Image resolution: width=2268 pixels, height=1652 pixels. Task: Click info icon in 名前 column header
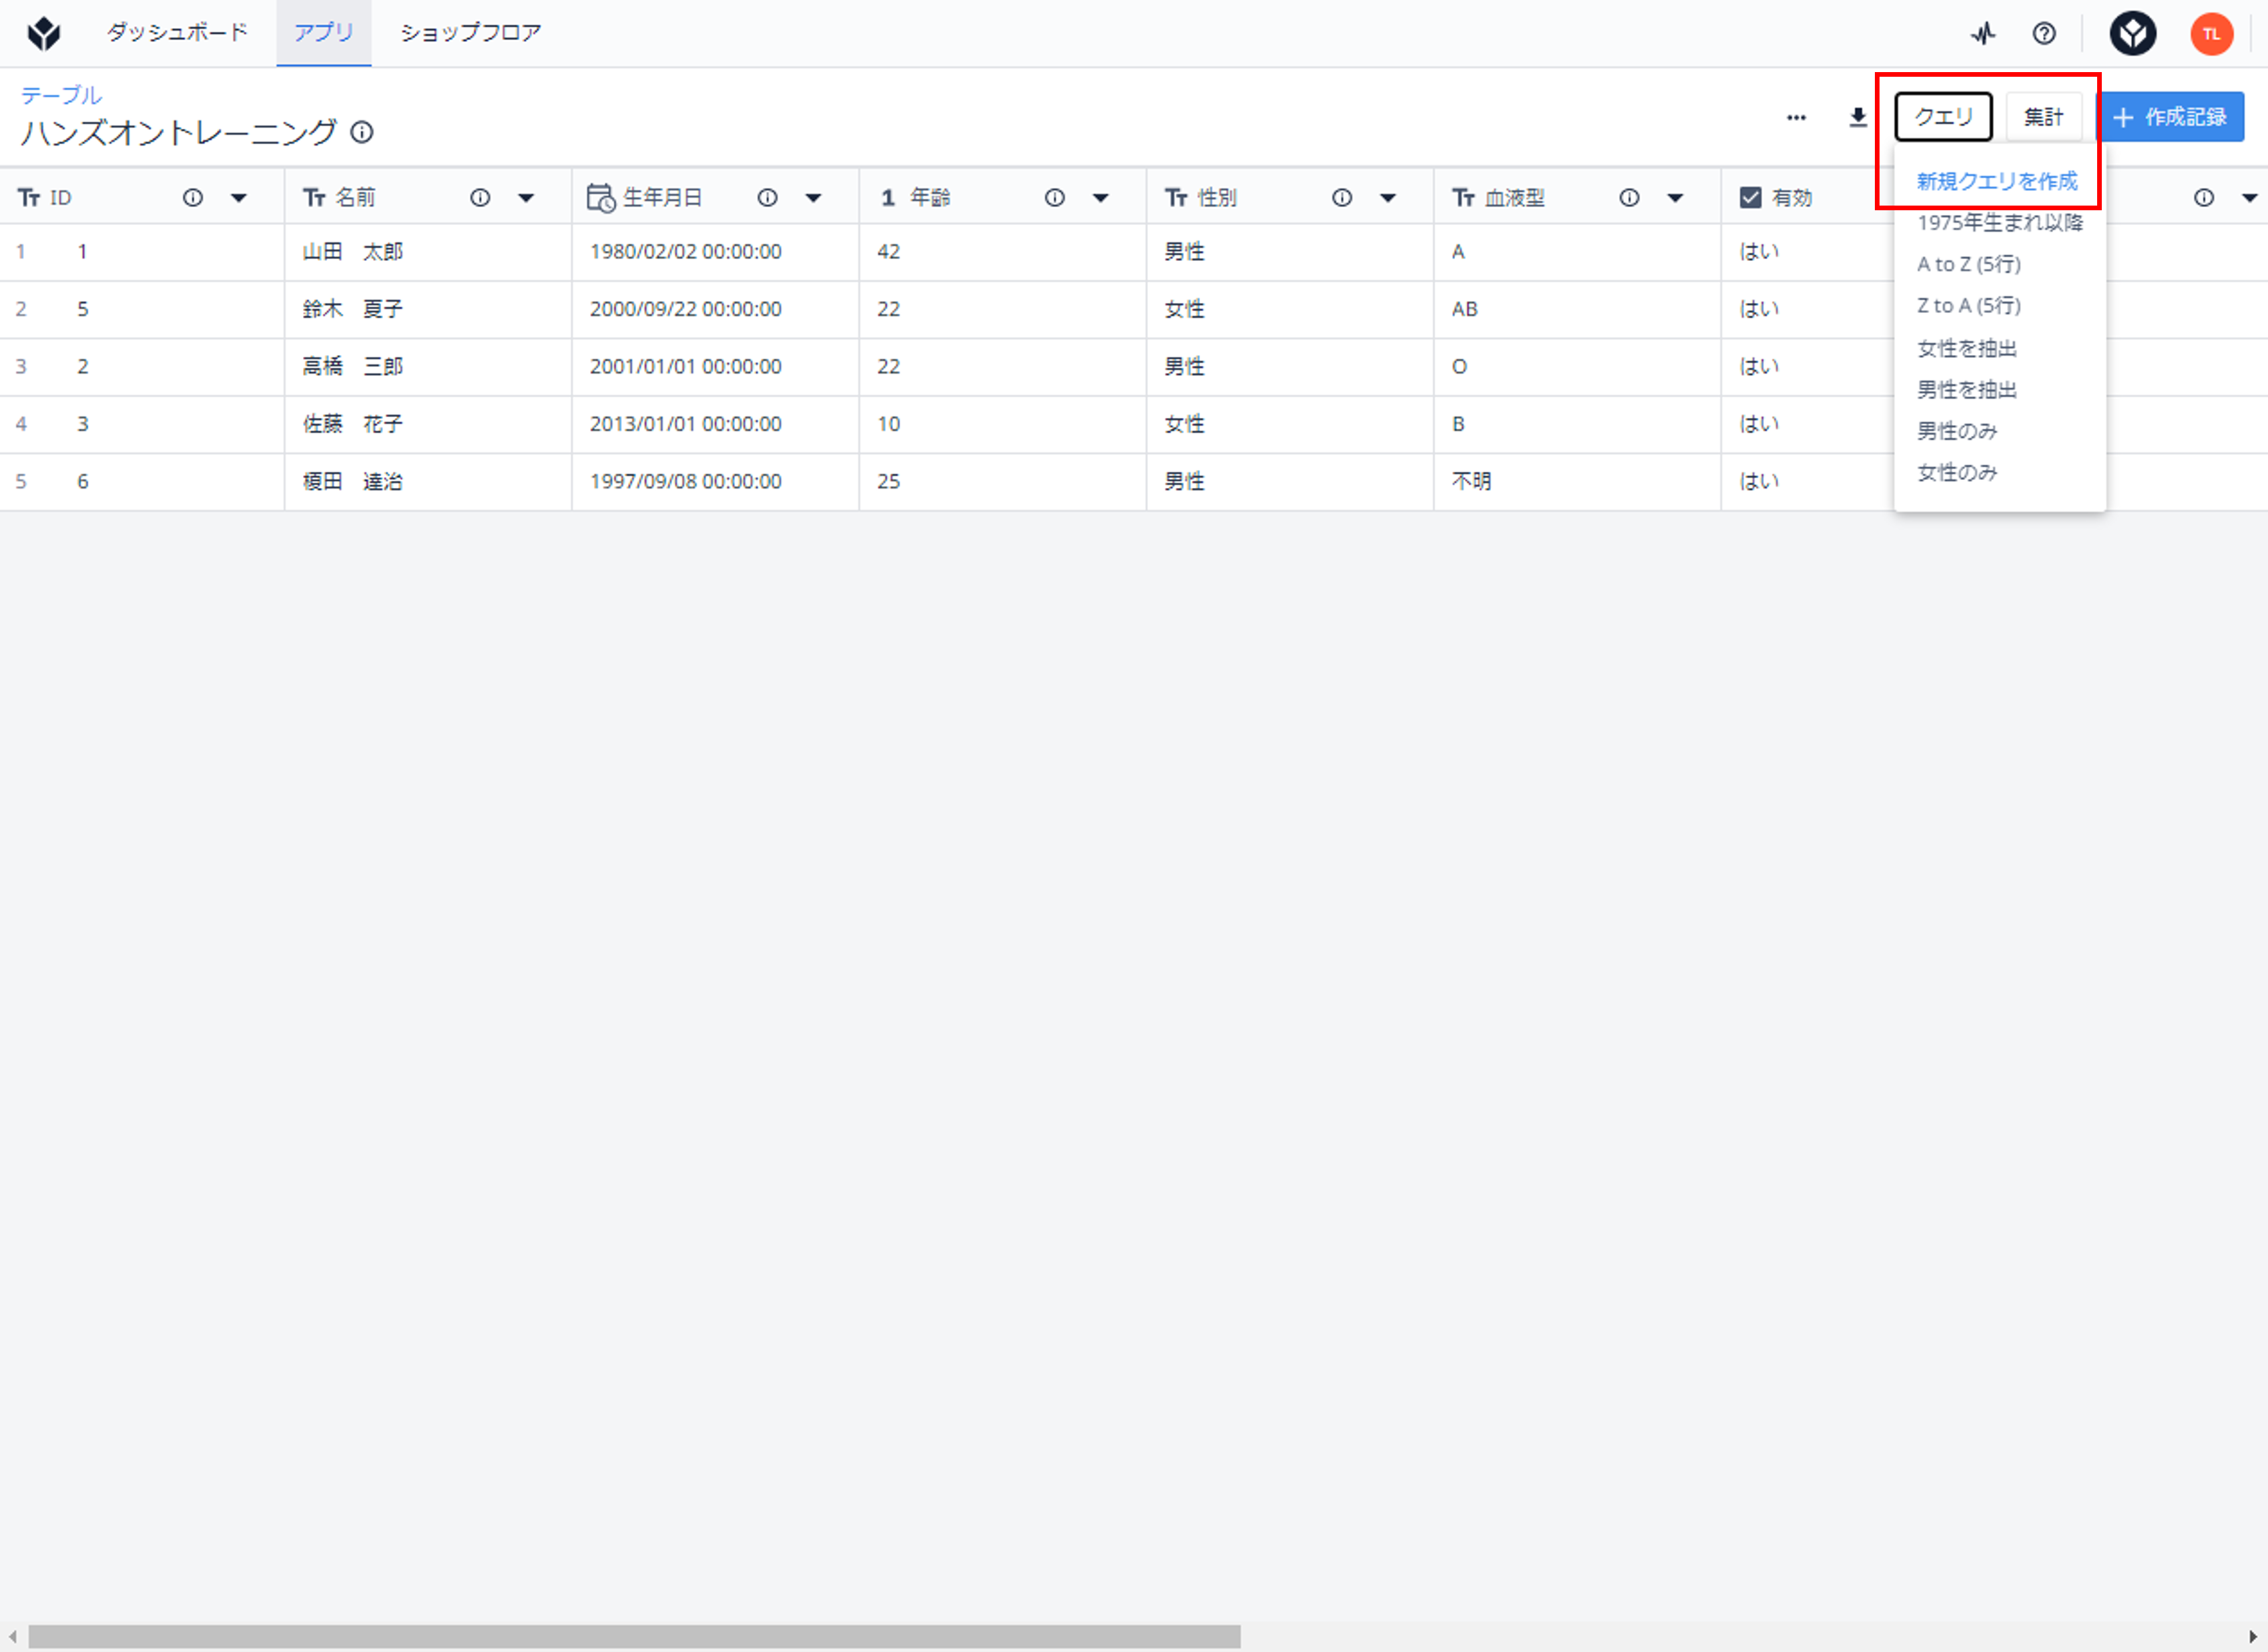click(x=480, y=198)
